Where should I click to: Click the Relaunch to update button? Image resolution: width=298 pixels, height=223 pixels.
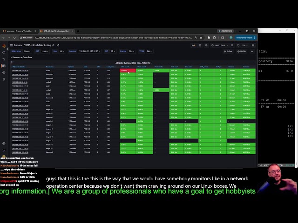point(245,38)
